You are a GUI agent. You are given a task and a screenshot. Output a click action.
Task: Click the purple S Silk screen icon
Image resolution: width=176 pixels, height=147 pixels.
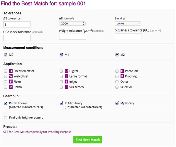pos(67,87)
